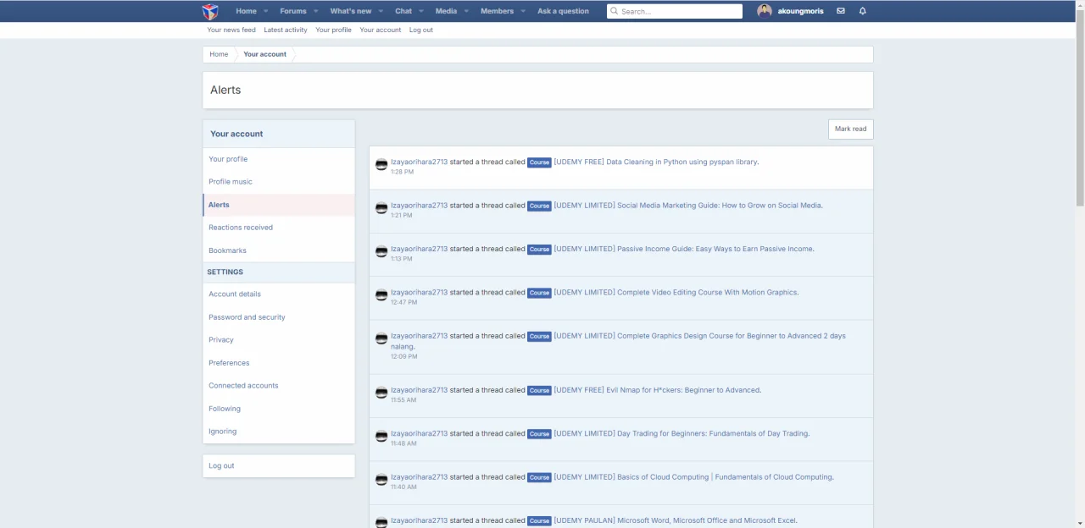The width and height of the screenshot is (1085, 528).
Task: Click Course tag on Data Cleaning thread
Action: [539, 162]
